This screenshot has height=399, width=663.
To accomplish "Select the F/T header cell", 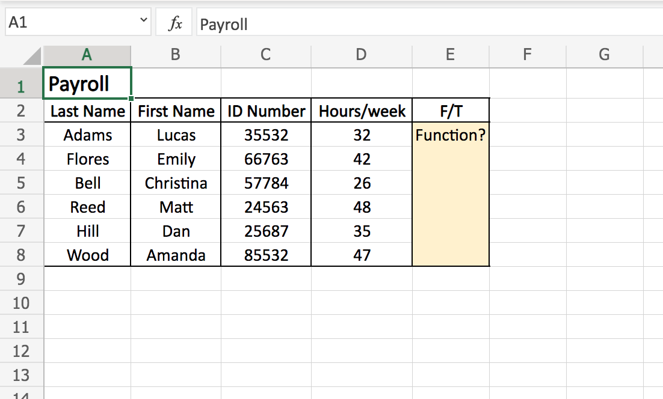I will [451, 111].
